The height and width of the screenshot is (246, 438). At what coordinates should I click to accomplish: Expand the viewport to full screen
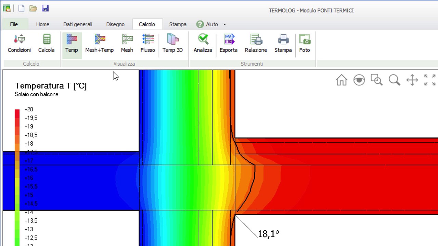430,80
